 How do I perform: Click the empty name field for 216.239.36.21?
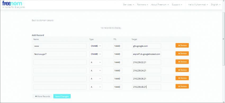point(60,79)
